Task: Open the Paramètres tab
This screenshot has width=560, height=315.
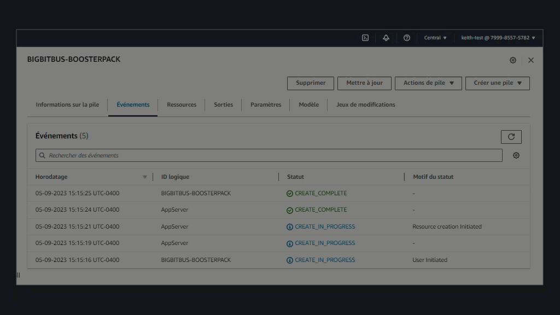Action: (x=266, y=104)
